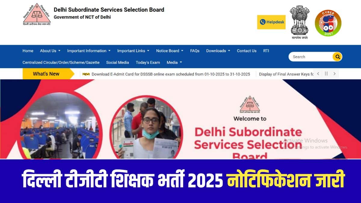Show previous news ticker item arrow
The image size is (361, 203).
pos(318,74)
